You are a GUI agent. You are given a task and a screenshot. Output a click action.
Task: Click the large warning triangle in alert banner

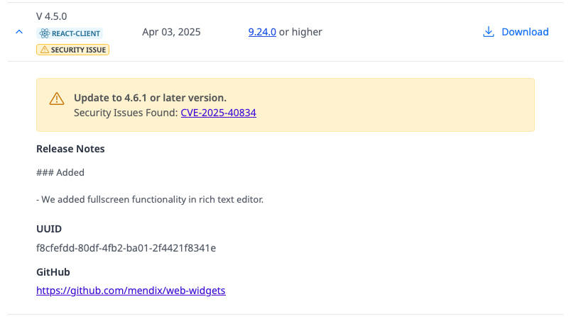(x=57, y=99)
